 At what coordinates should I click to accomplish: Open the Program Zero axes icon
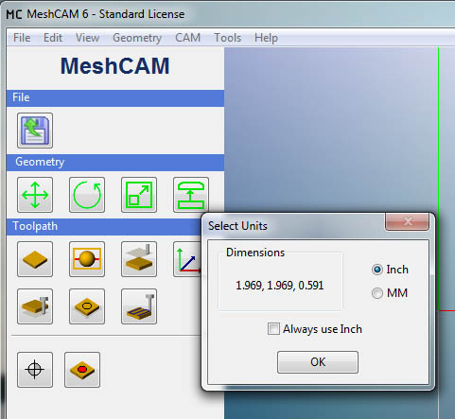click(187, 259)
